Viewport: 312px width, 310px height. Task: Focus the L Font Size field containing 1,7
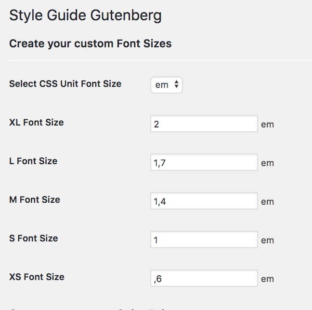pyautogui.click(x=204, y=162)
